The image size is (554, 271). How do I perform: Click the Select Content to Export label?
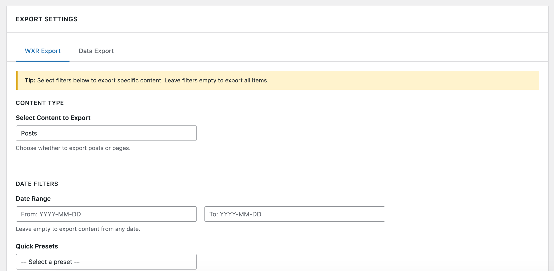pos(53,118)
